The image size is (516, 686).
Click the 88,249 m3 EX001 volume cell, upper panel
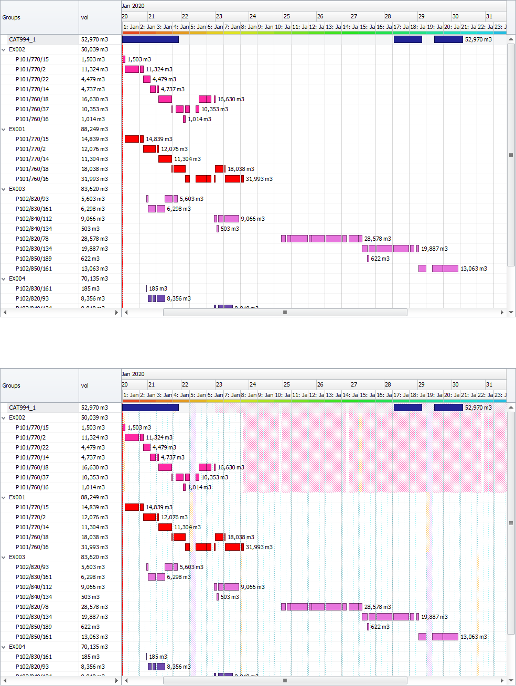click(x=100, y=129)
